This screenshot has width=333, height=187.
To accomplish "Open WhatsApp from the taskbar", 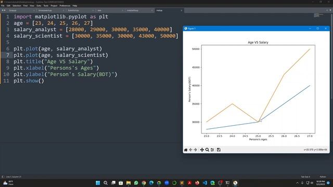I will [136, 183].
